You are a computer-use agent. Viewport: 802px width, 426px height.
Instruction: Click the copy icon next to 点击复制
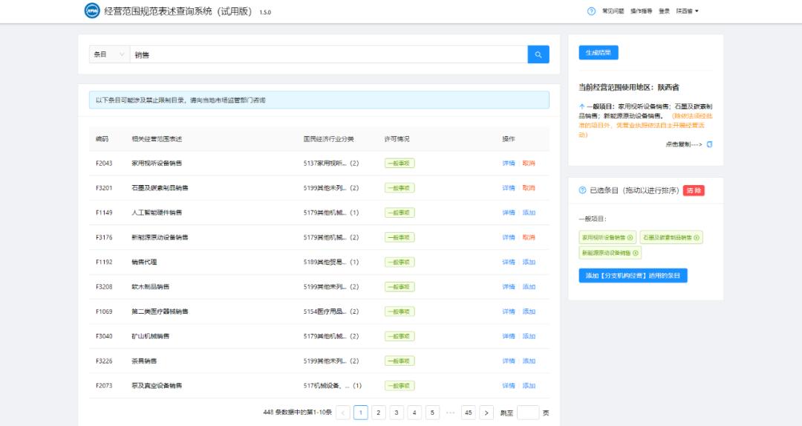point(709,144)
